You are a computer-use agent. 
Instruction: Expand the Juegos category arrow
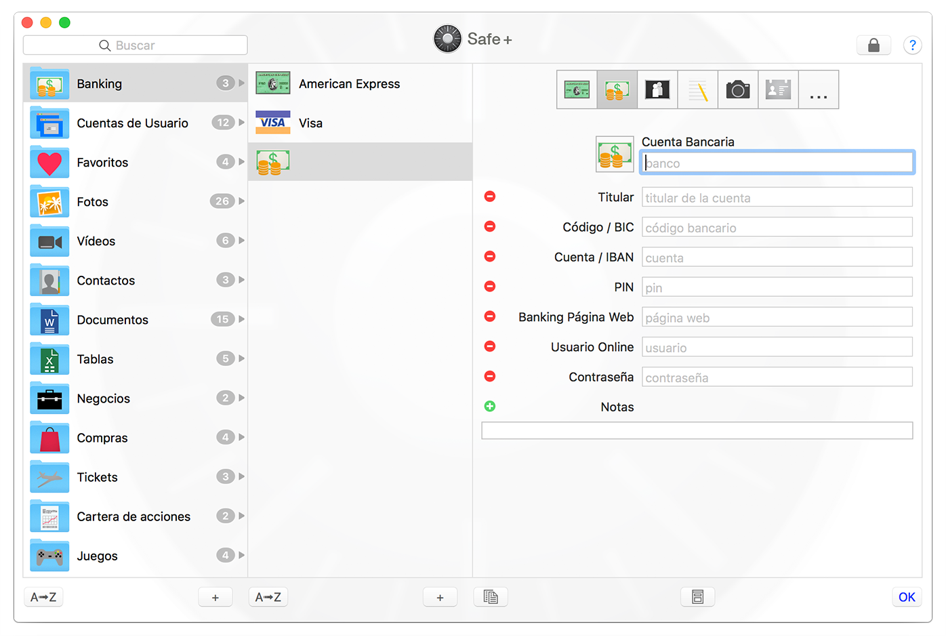(x=241, y=555)
